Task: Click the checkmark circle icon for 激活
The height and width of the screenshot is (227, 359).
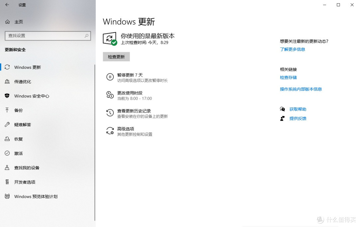Action: (x=7, y=153)
